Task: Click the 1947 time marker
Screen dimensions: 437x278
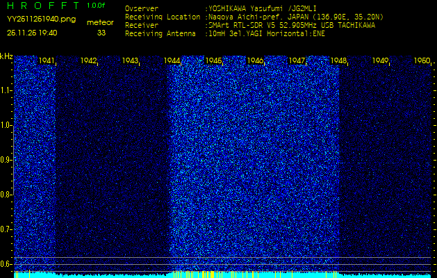Action: [297, 60]
